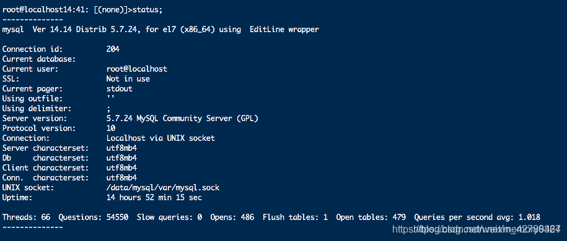Viewport: 567px width, 241px height.
Task: Click the Db characterset utf8mb4 value
Action: point(121,158)
